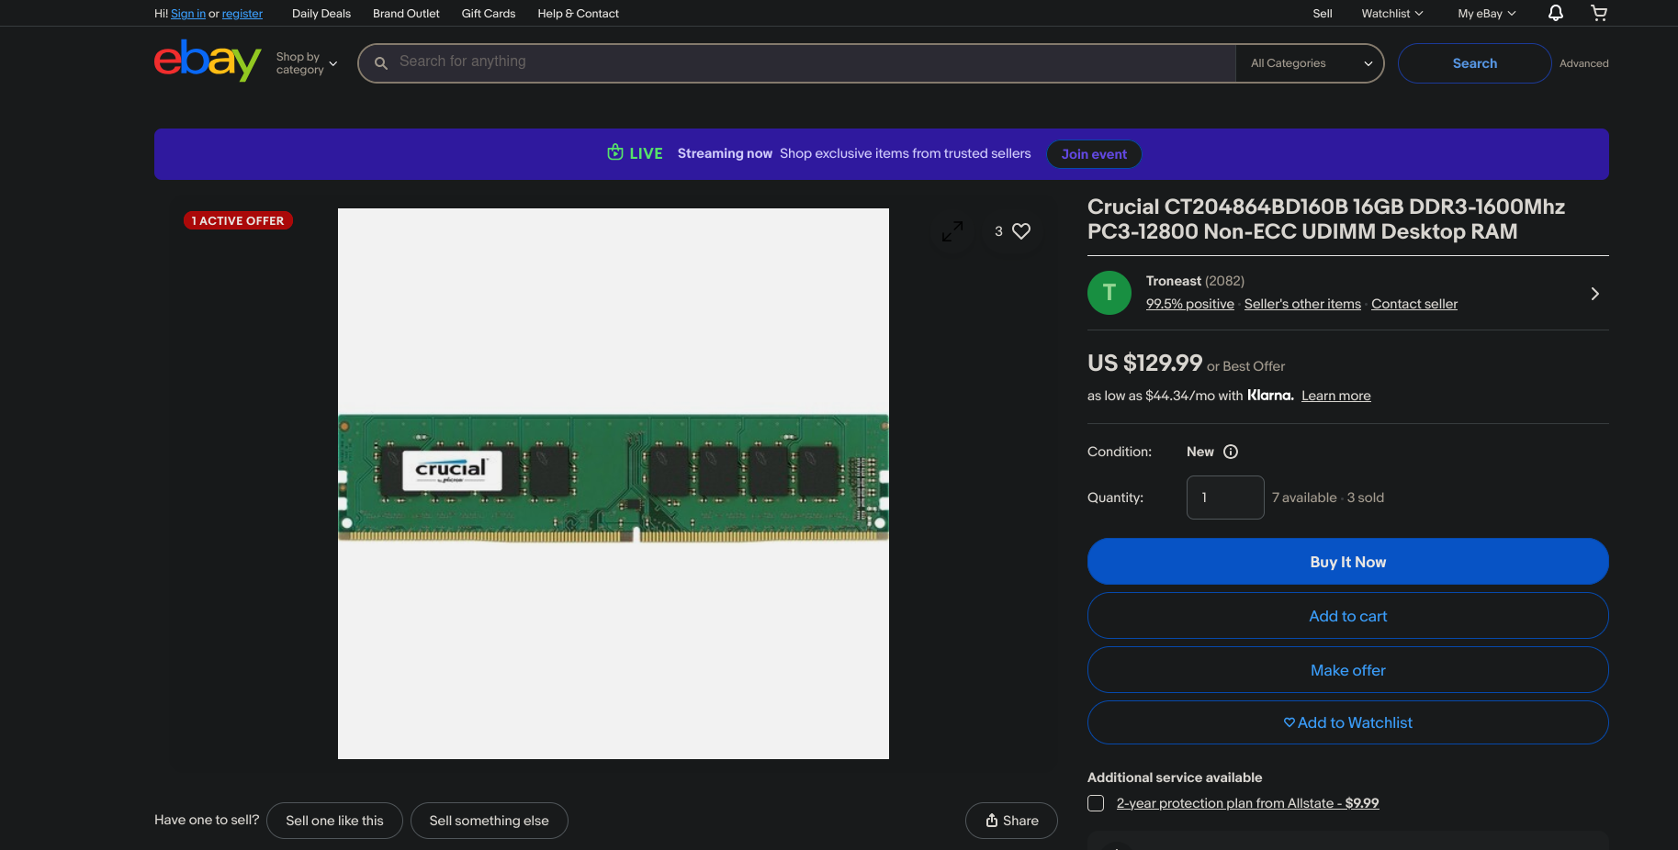The width and height of the screenshot is (1678, 850).
Task: Click the '1 ACTIVE OFFER' badge
Action: point(238,220)
